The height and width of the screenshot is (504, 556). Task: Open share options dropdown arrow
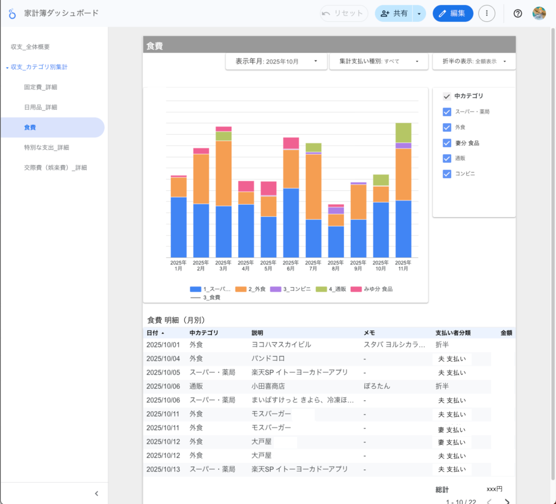tap(419, 14)
